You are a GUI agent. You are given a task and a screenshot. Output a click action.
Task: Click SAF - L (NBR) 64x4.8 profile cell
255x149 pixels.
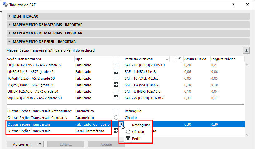140,72
